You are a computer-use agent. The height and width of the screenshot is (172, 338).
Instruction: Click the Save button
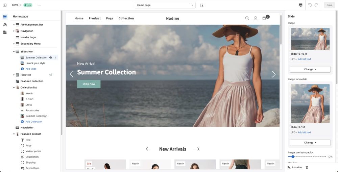(329, 5)
